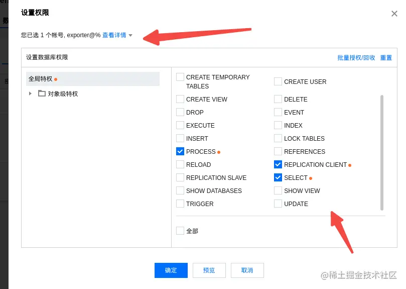Check the SHOW VIEW privilege
This screenshot has height=289, width=406.
278,190
